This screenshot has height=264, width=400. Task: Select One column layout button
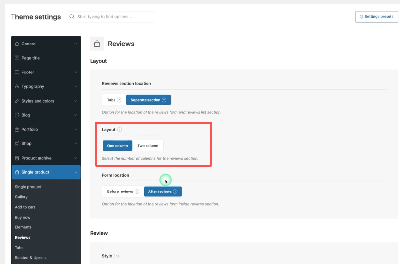(118, 146)
